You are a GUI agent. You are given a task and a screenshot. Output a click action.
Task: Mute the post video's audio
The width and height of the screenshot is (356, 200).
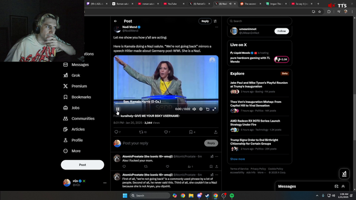click(x=194, y=109)
